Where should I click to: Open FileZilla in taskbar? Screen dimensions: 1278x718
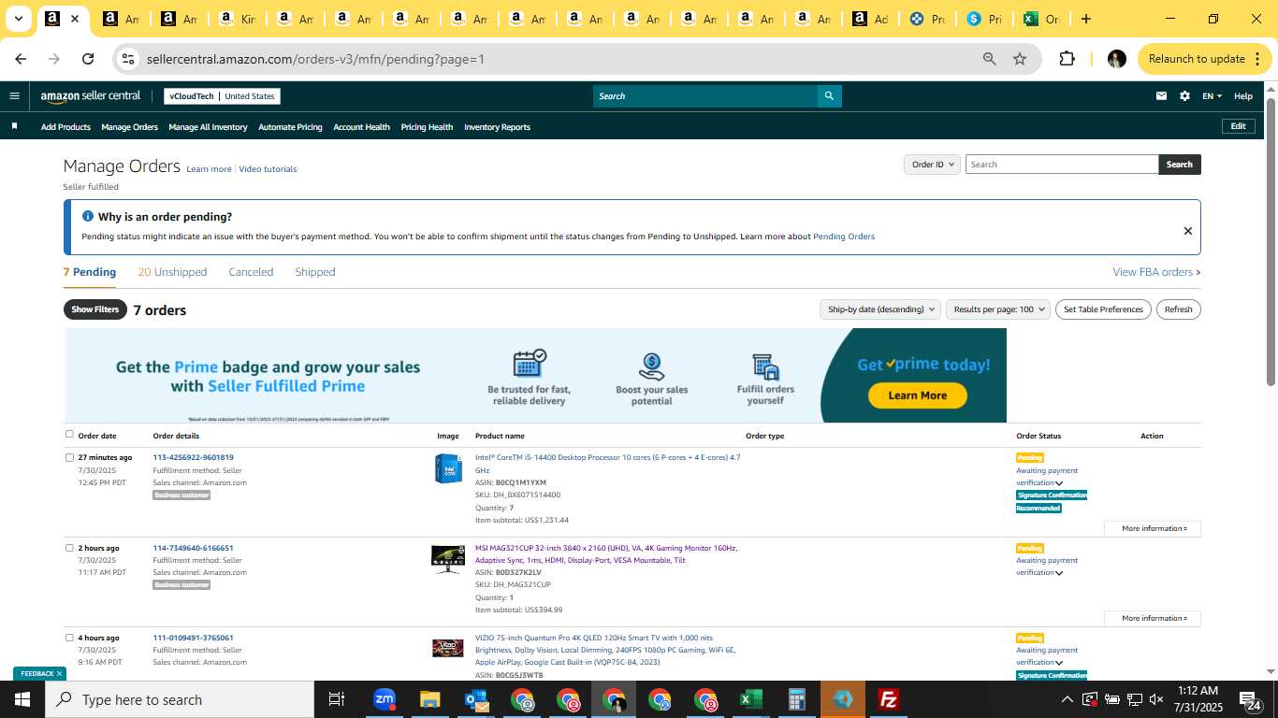tap(888, 699)
